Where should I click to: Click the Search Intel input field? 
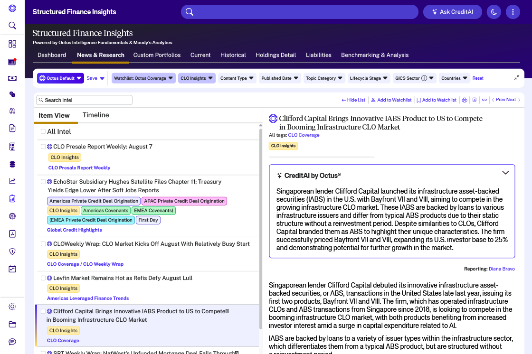(x=84, y=100)
